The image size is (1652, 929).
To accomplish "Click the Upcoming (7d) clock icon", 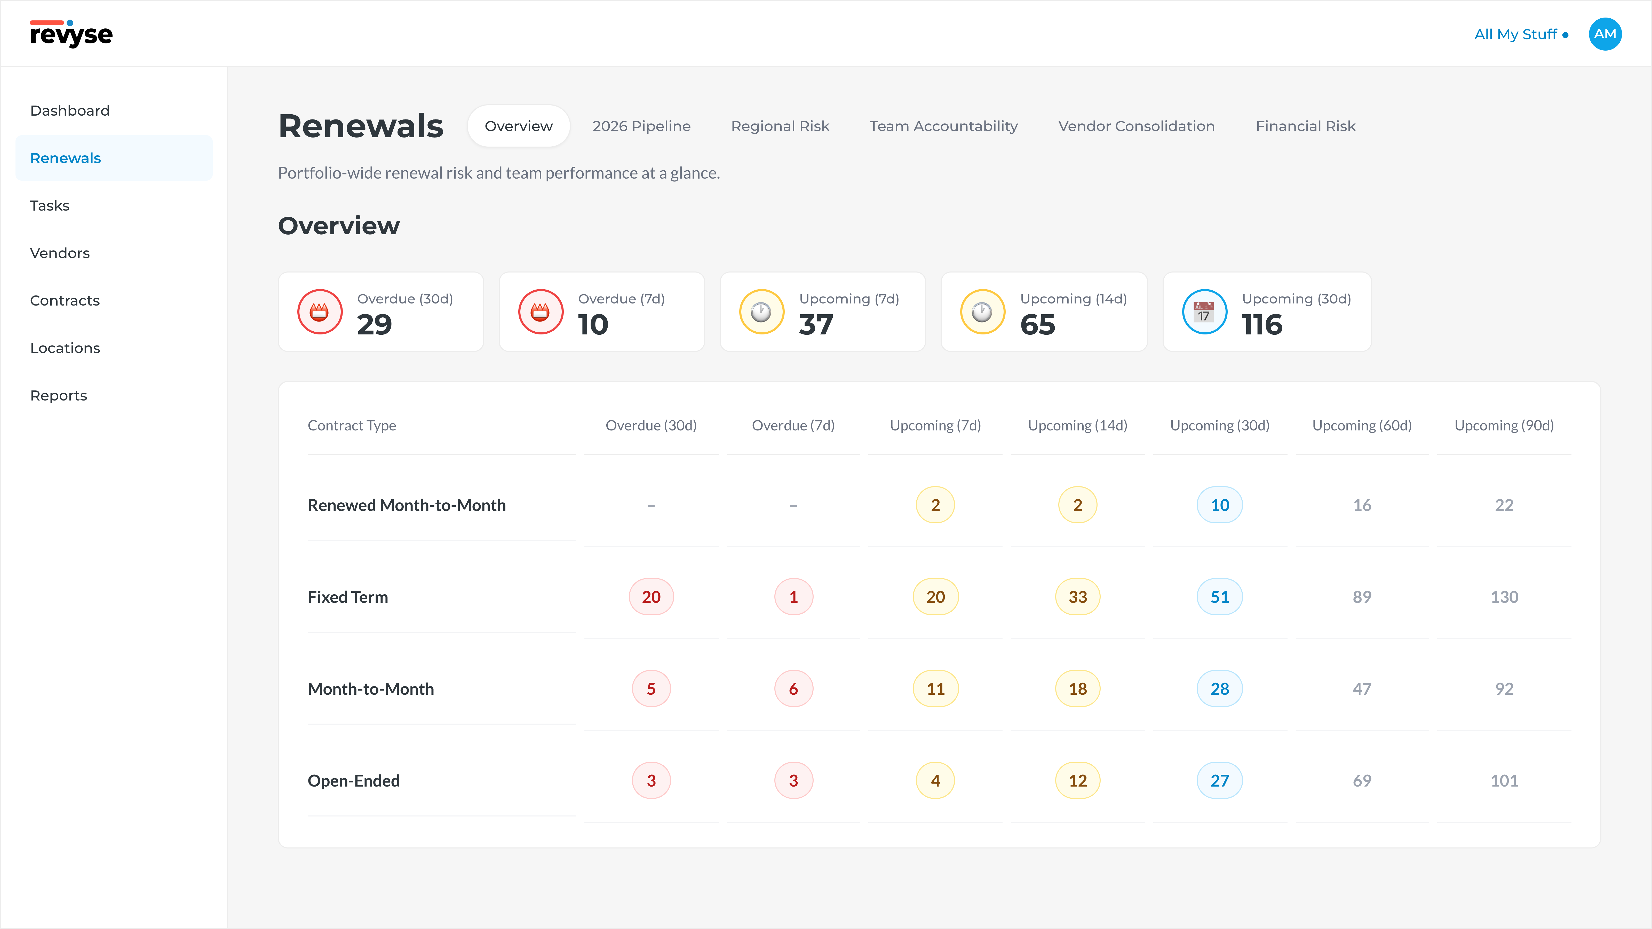I will pos(761,312).
